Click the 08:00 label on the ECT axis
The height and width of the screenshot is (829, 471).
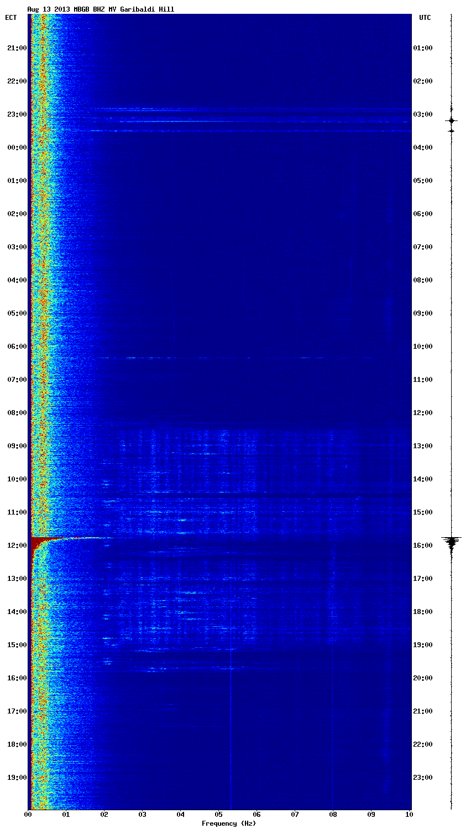coord(17,413)
